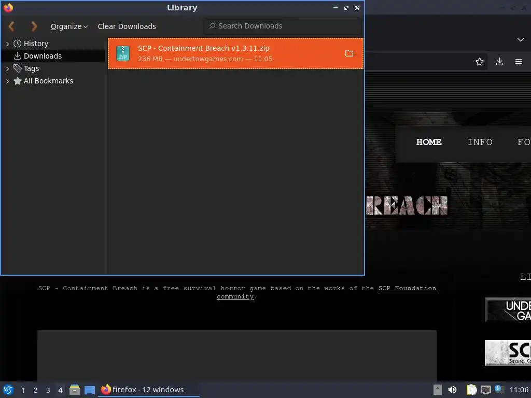Screen dimensions: 531x398
Task: Select All Bookmarks in the sidebar
Action: pos(48,81)
